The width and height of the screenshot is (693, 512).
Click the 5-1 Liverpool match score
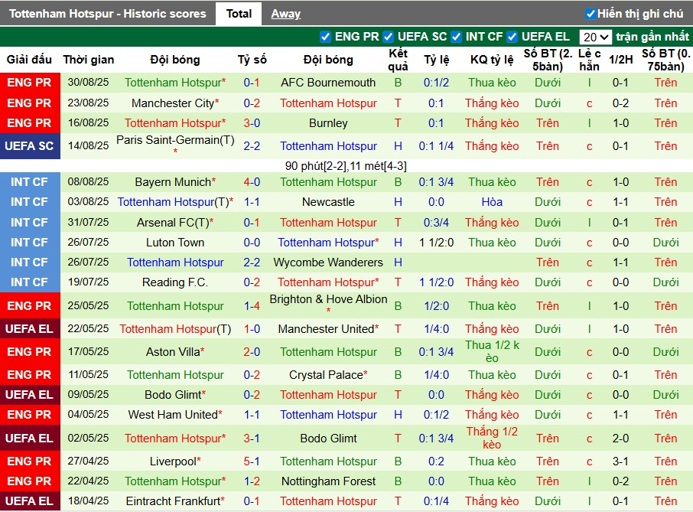252,461
